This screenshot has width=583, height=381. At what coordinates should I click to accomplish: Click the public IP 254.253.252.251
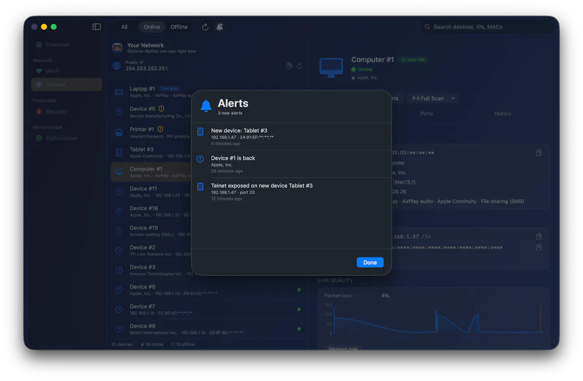(x=147, y=69)
